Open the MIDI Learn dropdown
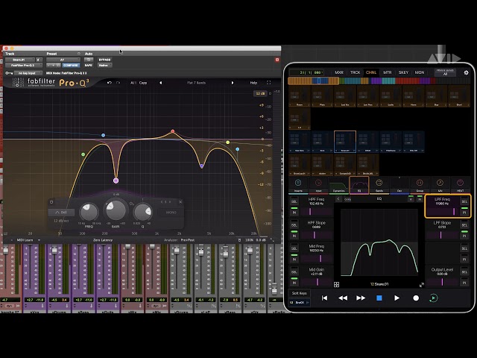This screenshot has height=358, width=477. coord(27,240)
